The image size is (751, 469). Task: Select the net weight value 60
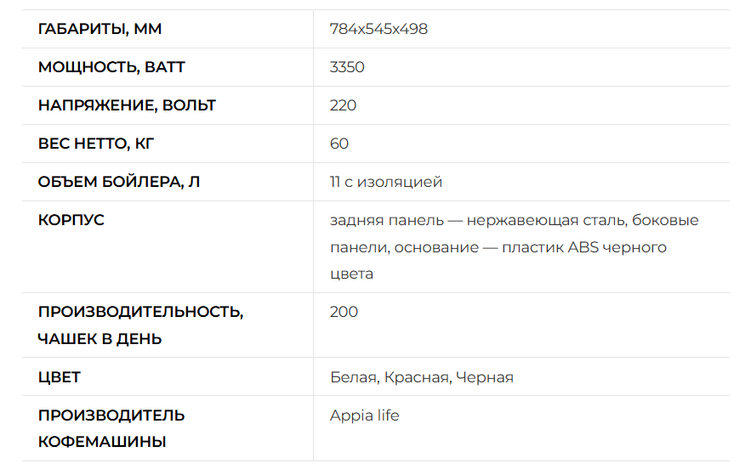[339, 144]
